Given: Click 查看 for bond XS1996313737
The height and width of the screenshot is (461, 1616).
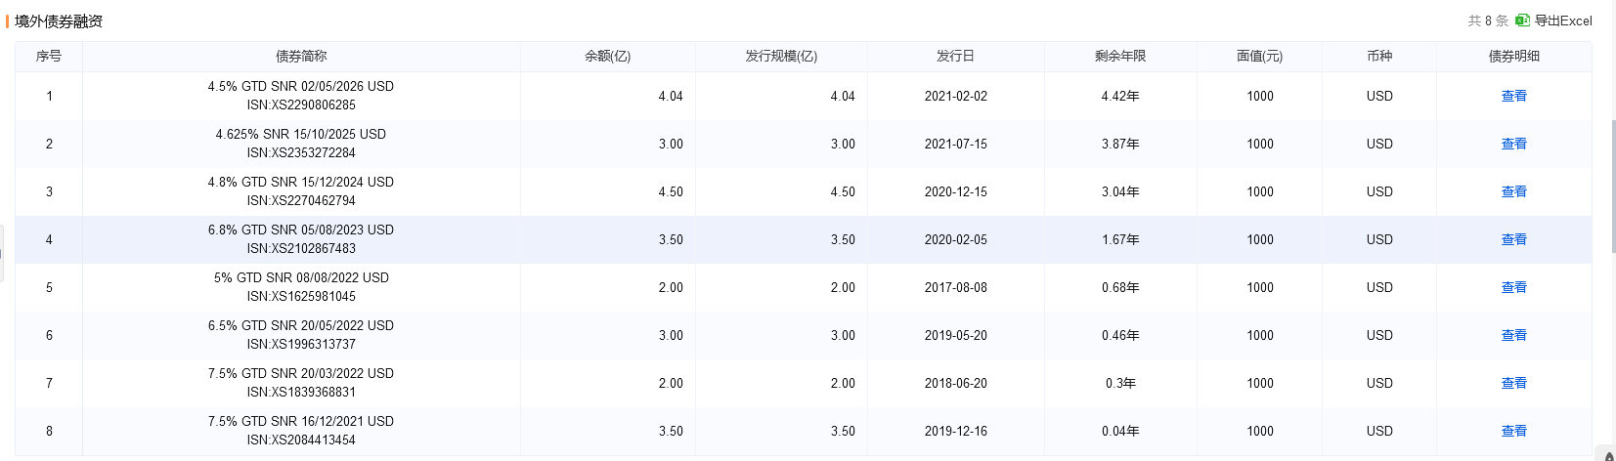Looking at the screenshot, I should pos(1513,335).
